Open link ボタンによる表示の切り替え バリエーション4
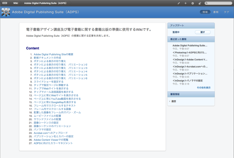Screen dimensions: 234x158 [61, 71]
